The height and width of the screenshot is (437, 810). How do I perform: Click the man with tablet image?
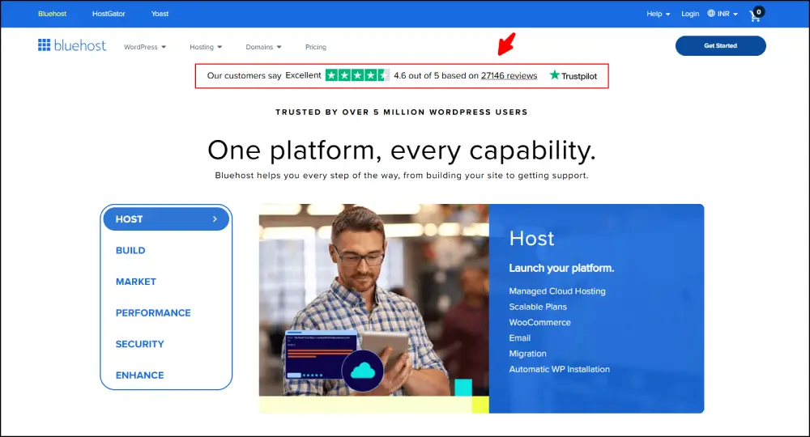click(374, 299)
